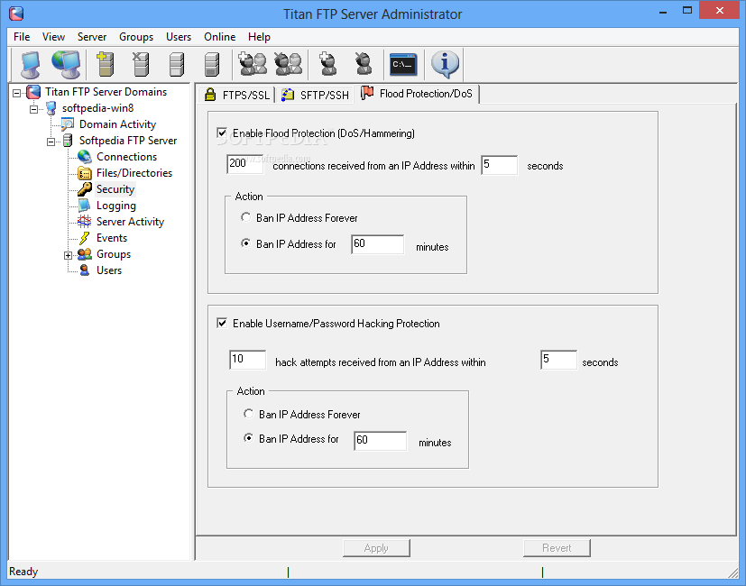Open the File menu
The width and height of the screenshot is (746, 586).
tap(22, 37)
